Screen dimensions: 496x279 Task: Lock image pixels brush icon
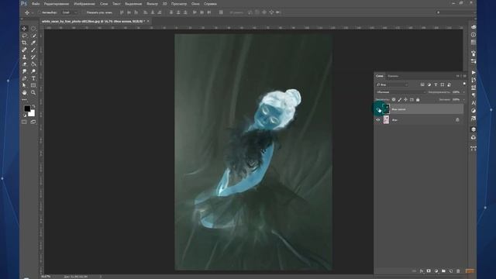400,99
